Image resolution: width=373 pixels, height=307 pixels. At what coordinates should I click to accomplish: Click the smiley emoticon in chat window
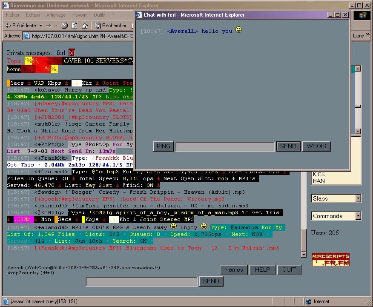239,30
